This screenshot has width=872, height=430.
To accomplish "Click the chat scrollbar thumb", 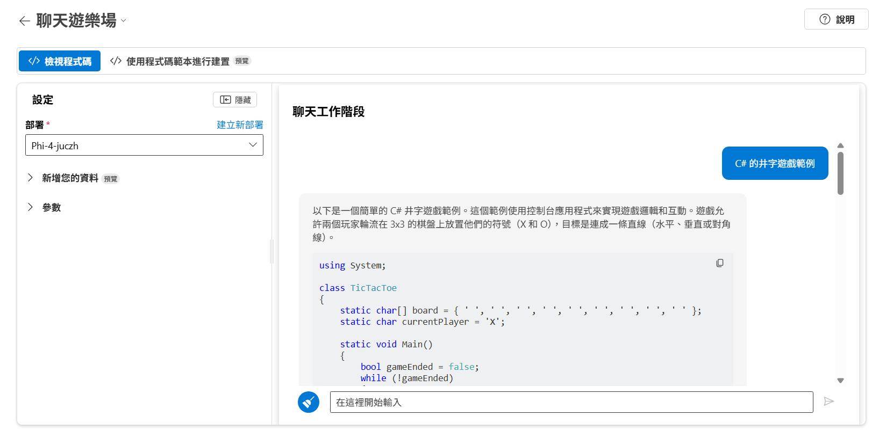I will click(840, 173).
